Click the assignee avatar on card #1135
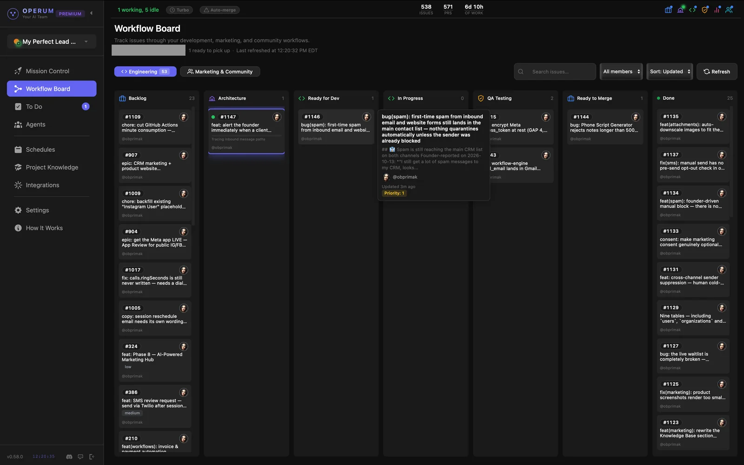Screen dimensions: 744x465 pos(722,116)
